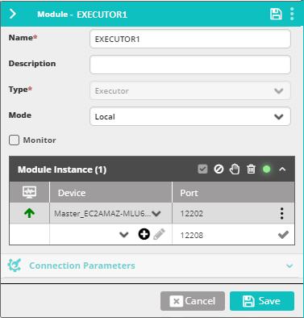Click the save disk icon in header
Viewport: 304px width, 318px height.
click(x=276, y=14)
